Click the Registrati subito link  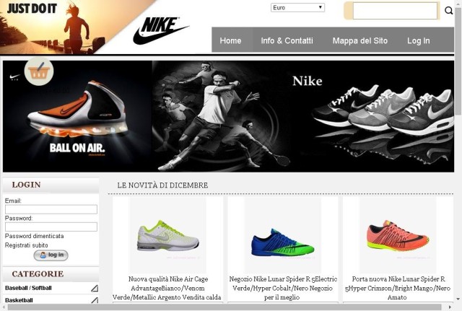pyautogui.click(x=26, y=245)
